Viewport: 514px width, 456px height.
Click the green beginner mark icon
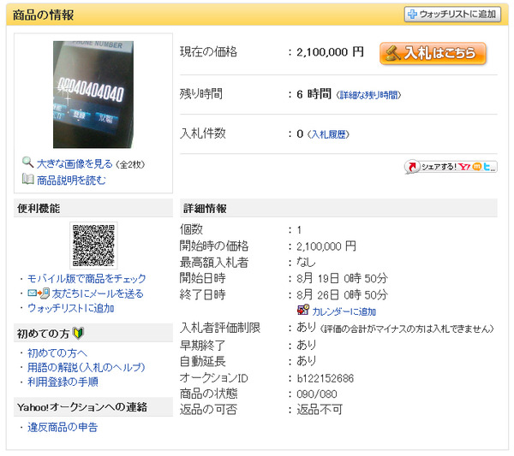coord(78,334)
